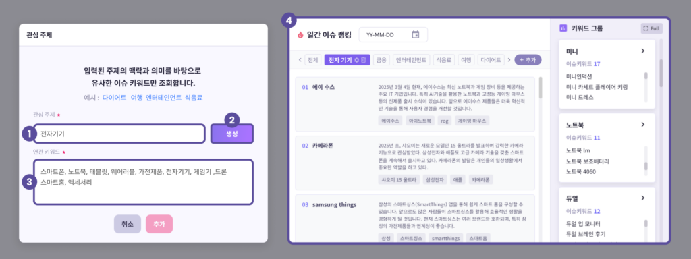
Task: Click 취소 in the 관심 주제 dialog
Action: 128,224
